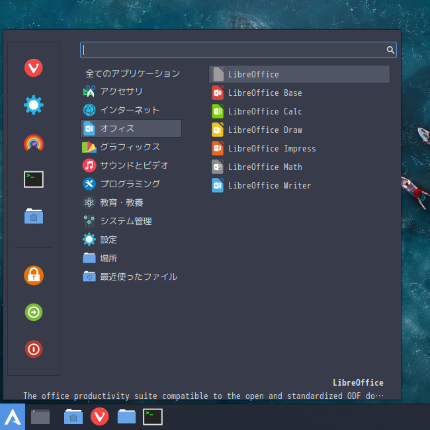Click the アクセサリ scissors icon
430x430 pixels.
[89, 91]
